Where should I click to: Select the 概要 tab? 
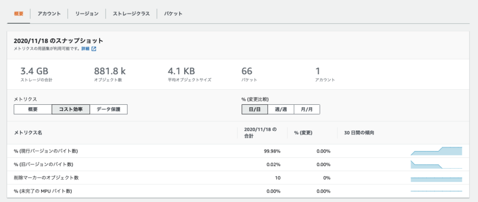click(x=18, y=14)
